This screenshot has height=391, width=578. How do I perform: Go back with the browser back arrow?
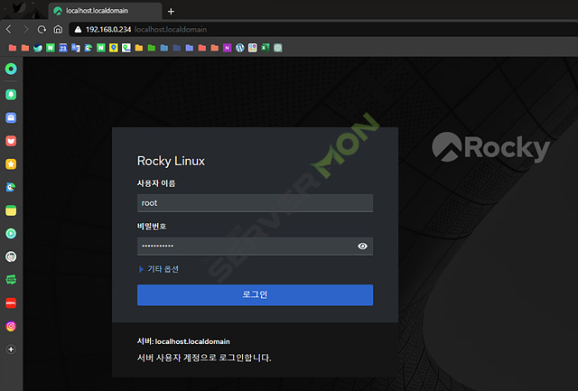pos(9,30)
